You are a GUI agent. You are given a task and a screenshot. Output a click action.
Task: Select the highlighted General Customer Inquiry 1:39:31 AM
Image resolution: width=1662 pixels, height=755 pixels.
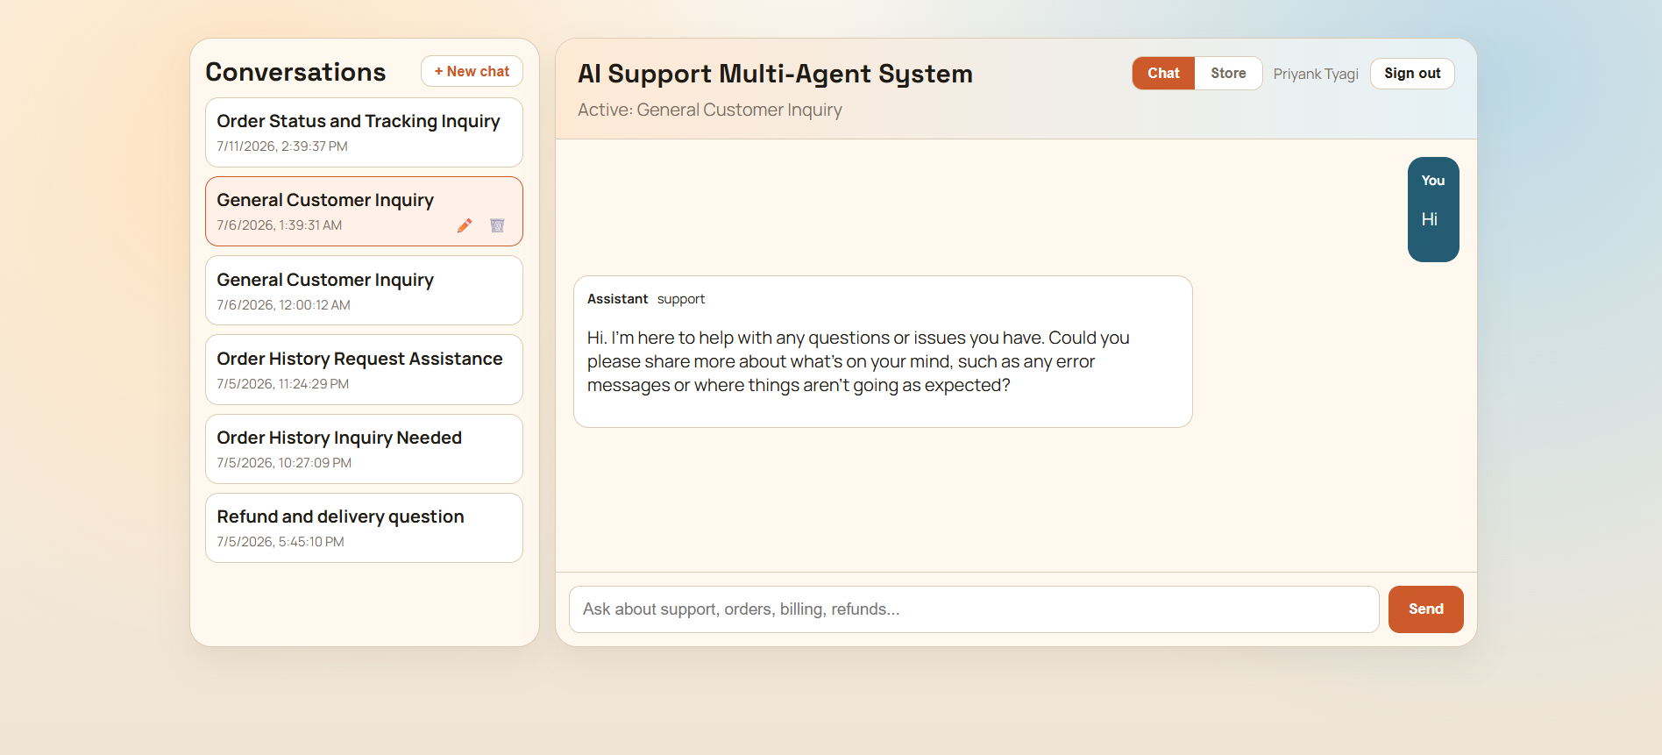click(x=364, y=211)
